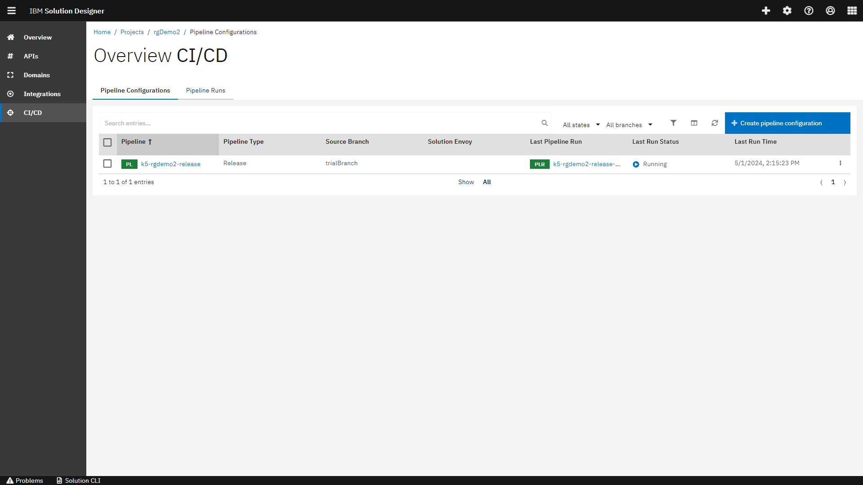The image size is (863, 485).
Task: Click Create pipeline configuration
Action: tap(787, 123)
